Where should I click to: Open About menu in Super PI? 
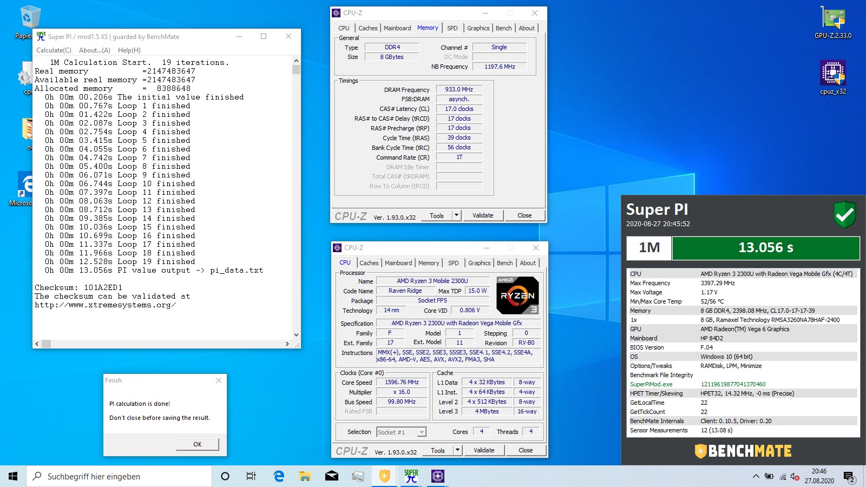pyautogui.click(x=95, y=50)
